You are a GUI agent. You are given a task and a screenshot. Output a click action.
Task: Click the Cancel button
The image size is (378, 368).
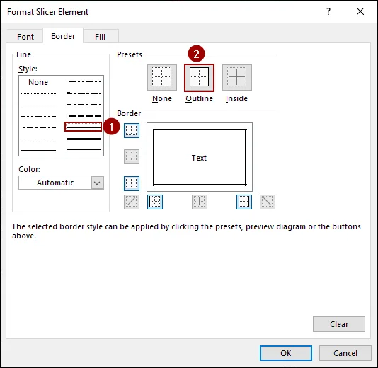tap(345, 353)
